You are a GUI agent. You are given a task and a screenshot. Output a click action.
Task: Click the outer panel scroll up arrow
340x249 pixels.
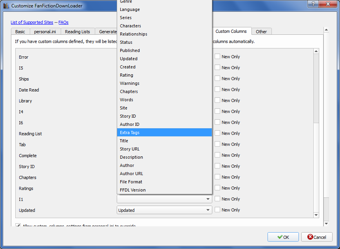click(x=326, y=30)
